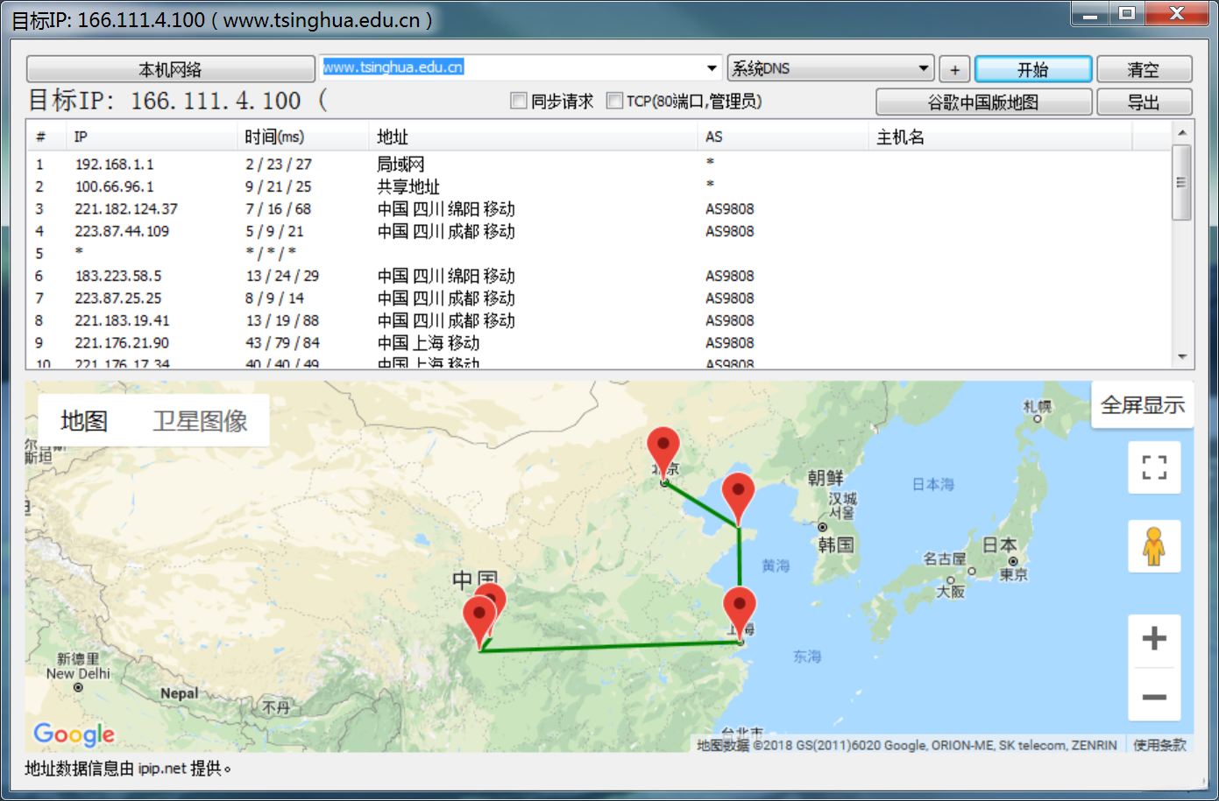The width and height of the screenshot is (1219, 801).
Task: Click the New Delhi label on the map
Action: click(79, 673)
